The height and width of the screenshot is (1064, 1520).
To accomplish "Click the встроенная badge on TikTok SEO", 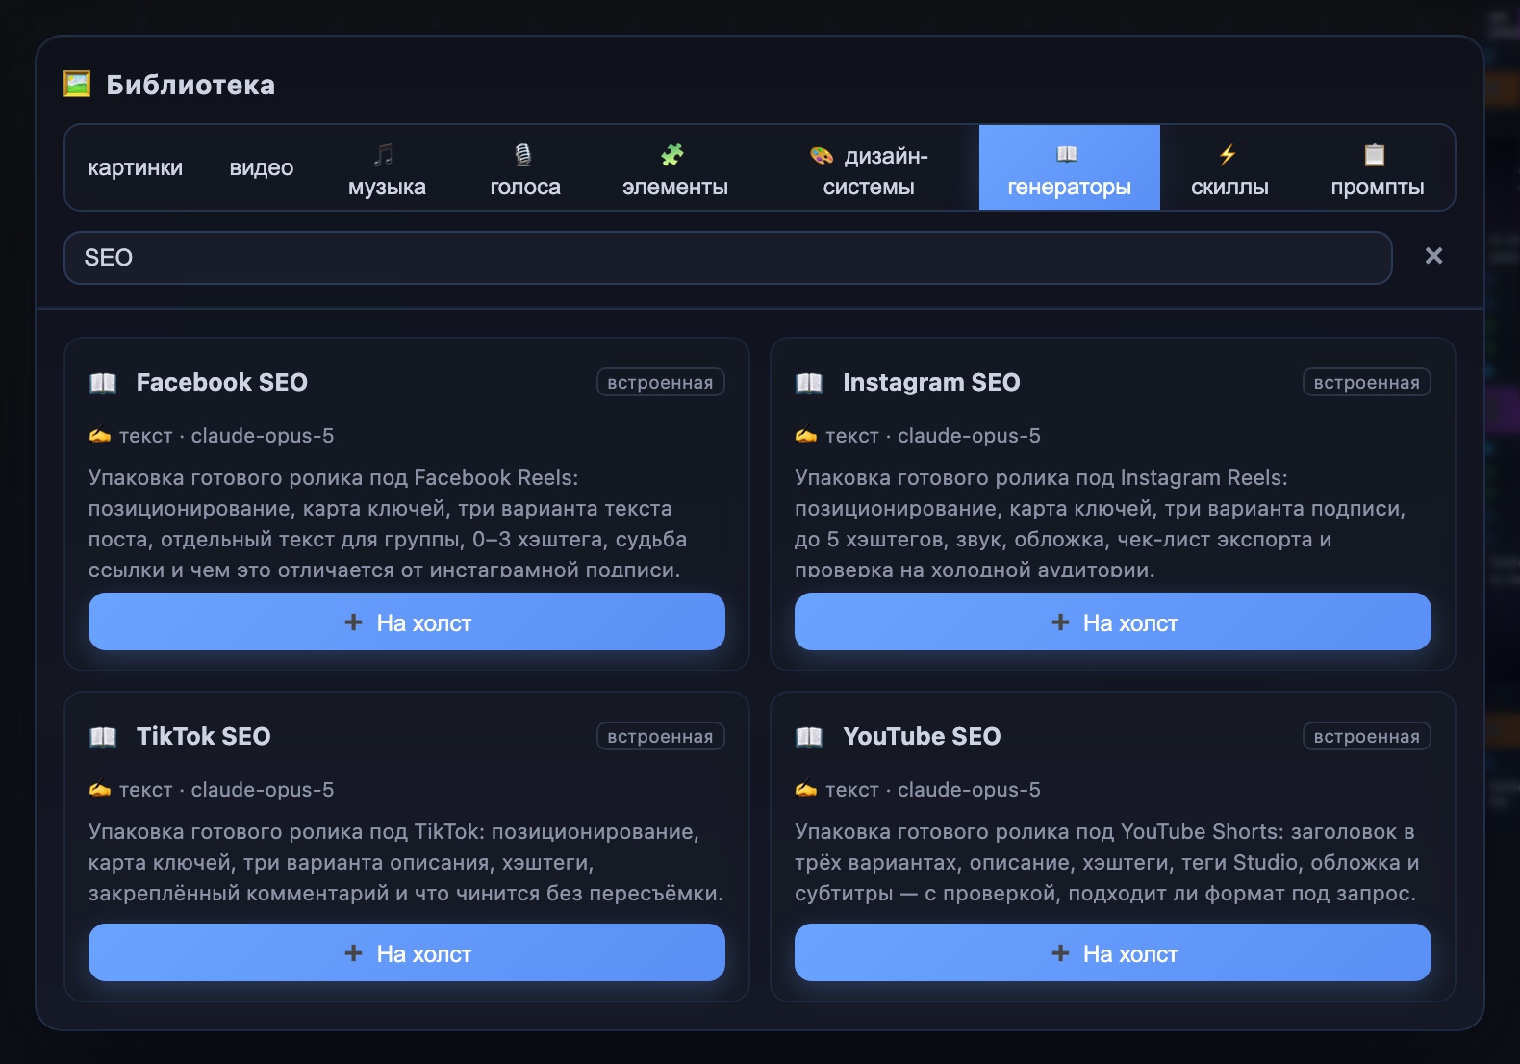I will point(660,736).
